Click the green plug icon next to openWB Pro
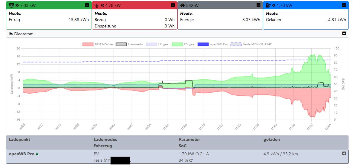353x168 pixels. point(37,154)
